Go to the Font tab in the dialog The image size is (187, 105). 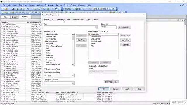[x=82, y=20]
